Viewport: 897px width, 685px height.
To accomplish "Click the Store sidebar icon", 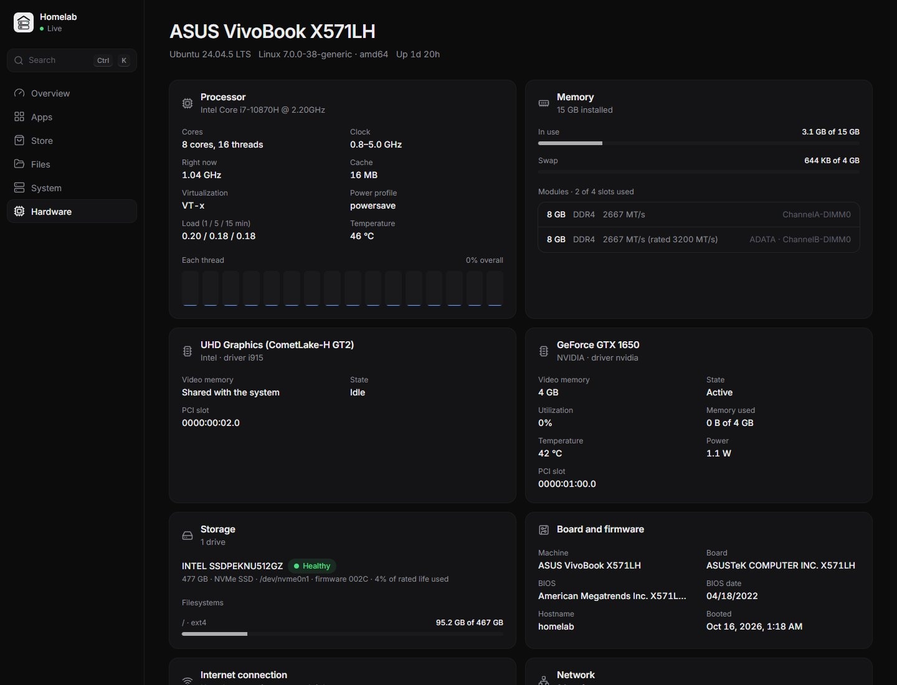I will tap(19, 141).
